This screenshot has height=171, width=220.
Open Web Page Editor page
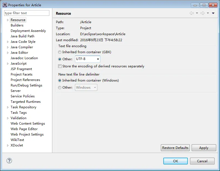24,129
